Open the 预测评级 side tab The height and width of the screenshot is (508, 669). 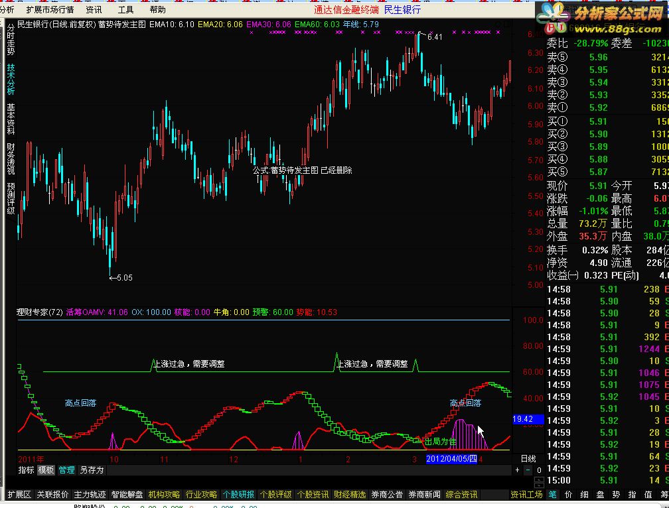tap(11, 198)
